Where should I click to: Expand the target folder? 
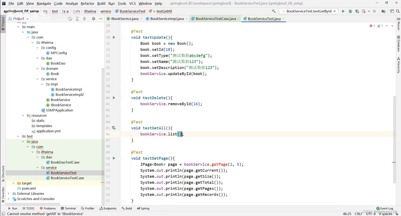(13, 183)
